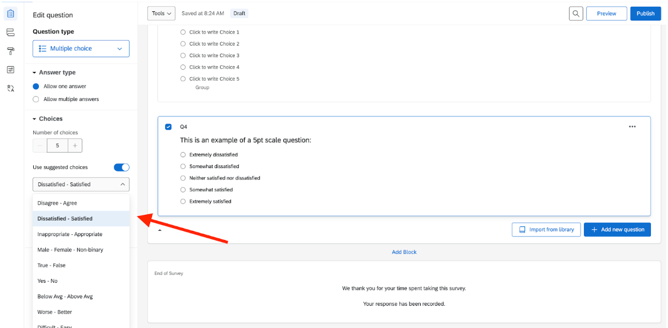Click the Group label under Choice 5
The width and height of the screenshot is (668, 328).
point(202,88)
